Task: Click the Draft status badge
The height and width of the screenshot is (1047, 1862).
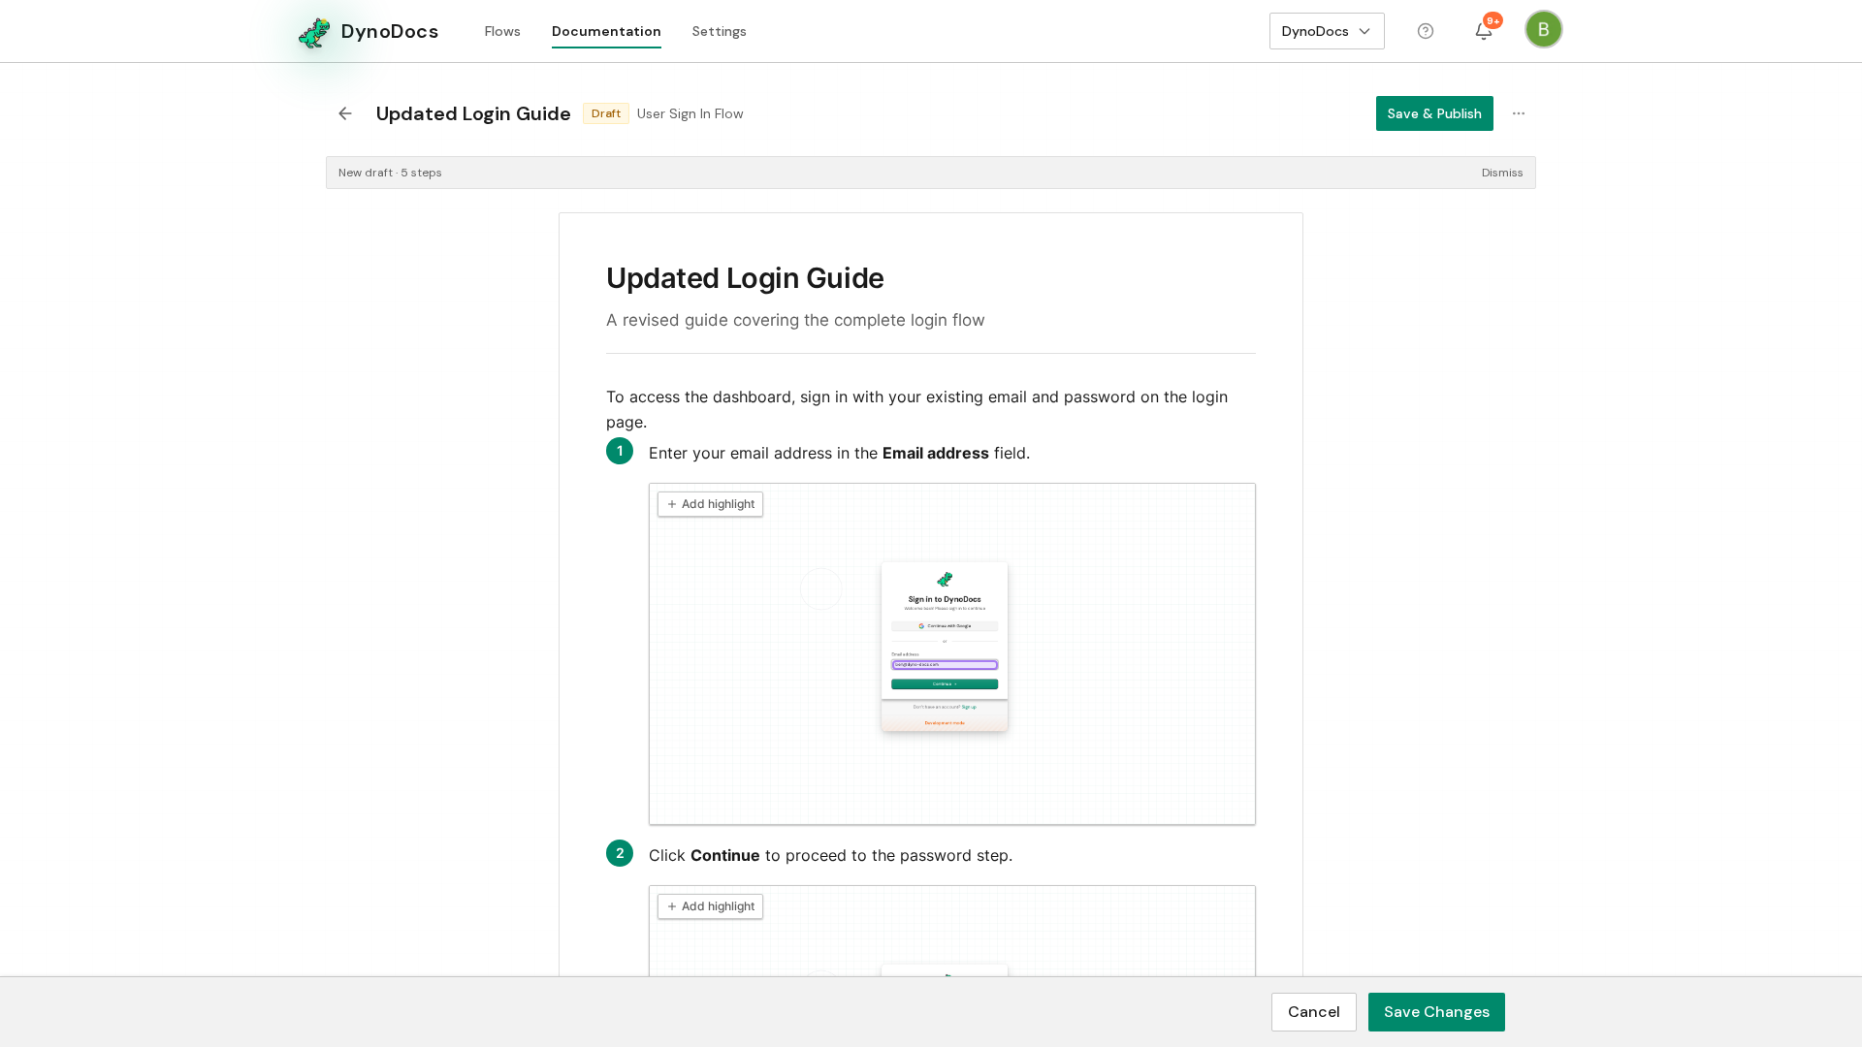Action: pos(606,113)
